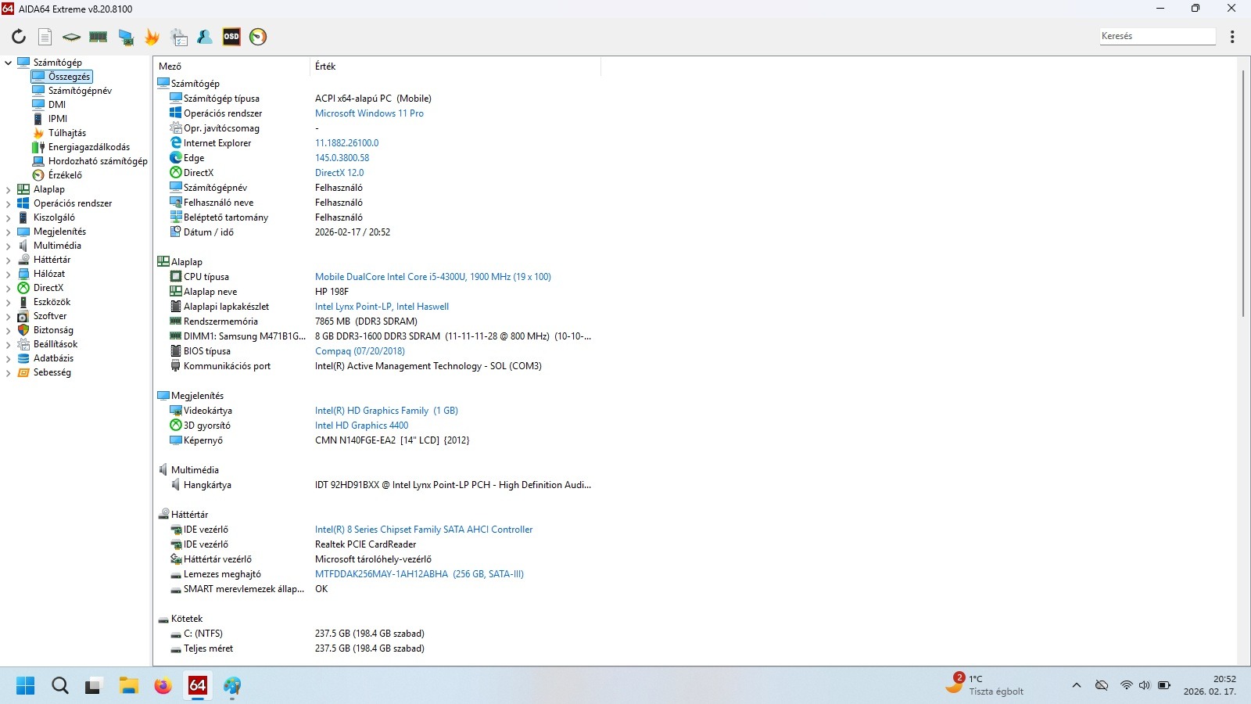1251x704 pixels.
Task: Click the Adatbázis database icon
Action: pos(23,358)
